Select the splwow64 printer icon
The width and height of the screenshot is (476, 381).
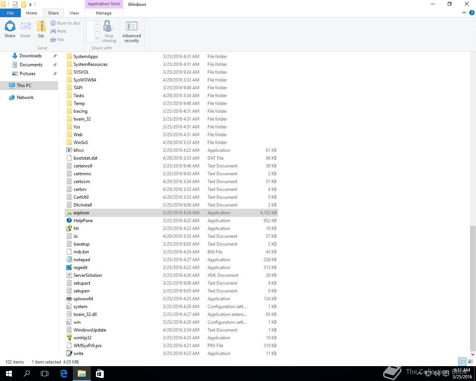coord(69,299)
